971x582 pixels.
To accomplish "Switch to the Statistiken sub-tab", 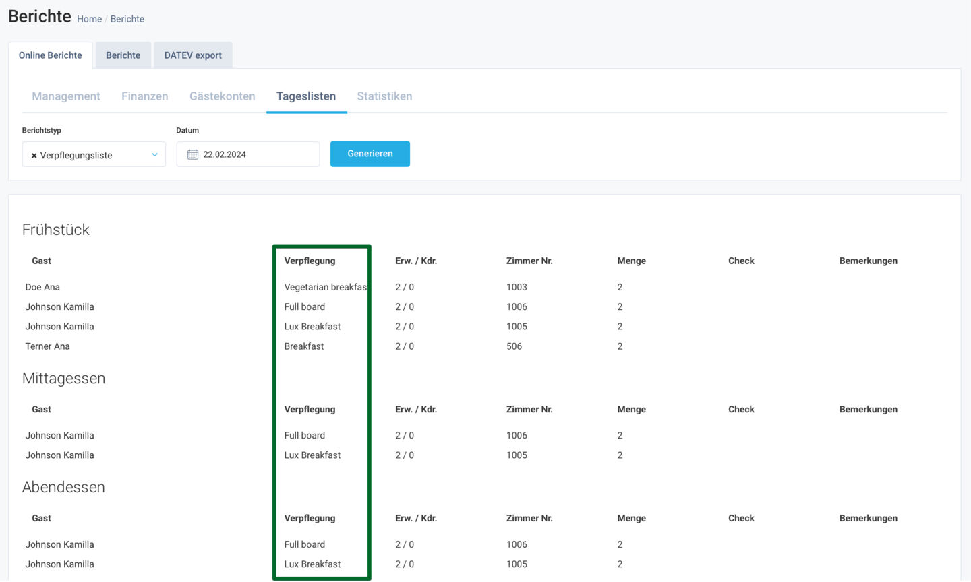I will 384,96.
